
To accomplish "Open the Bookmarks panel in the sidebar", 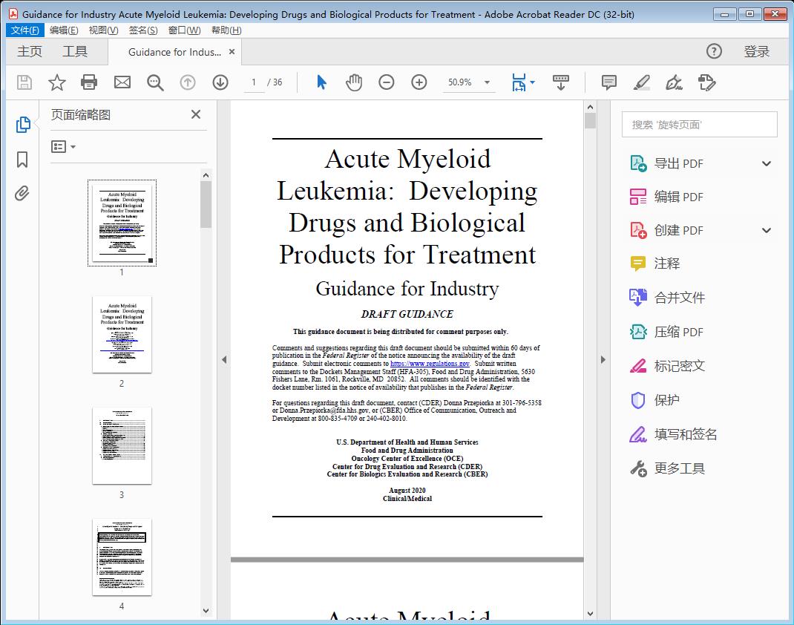I will click(x=22, y=160).
